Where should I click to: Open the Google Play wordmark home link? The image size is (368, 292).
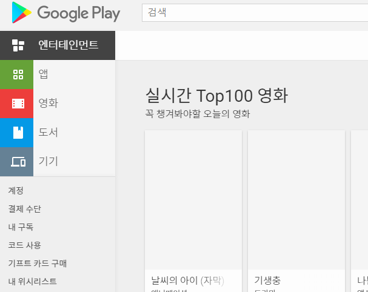79,13
